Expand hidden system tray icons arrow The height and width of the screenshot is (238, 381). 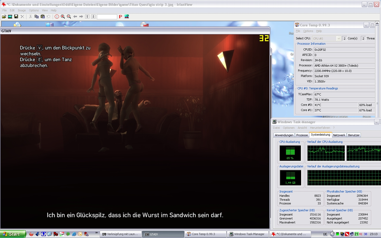(332, 234)
